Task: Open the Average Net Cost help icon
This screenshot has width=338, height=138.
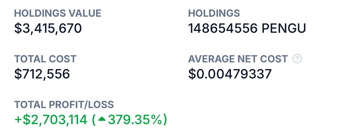Action: 297,59
